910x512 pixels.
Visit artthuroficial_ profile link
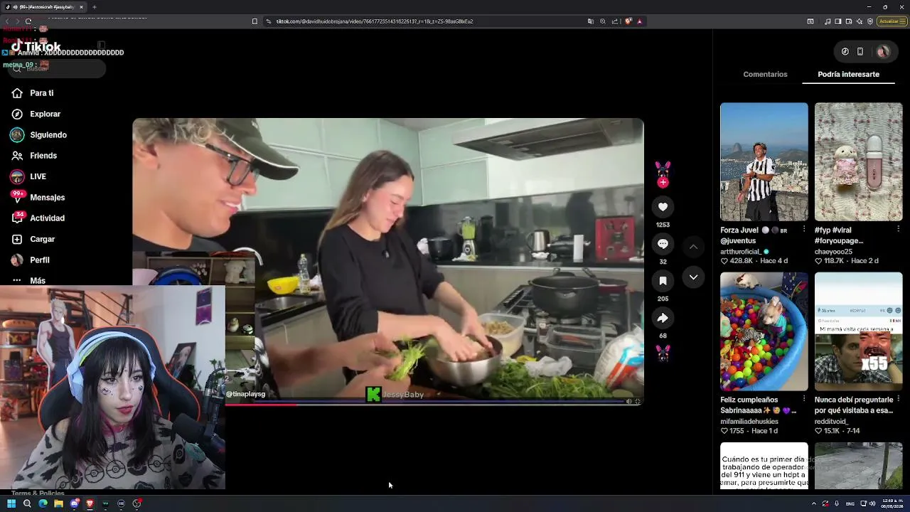[741, 252]
